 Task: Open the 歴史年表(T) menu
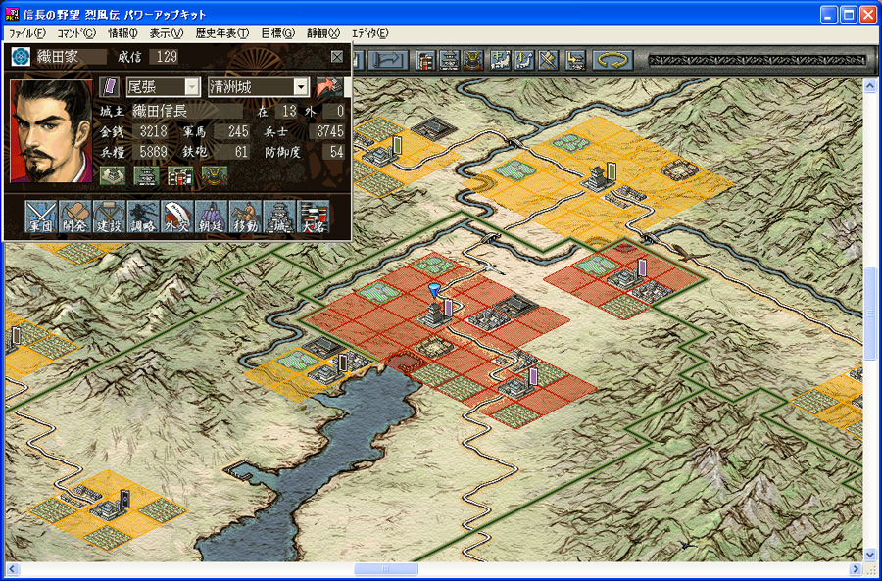[x=222, y=33]
